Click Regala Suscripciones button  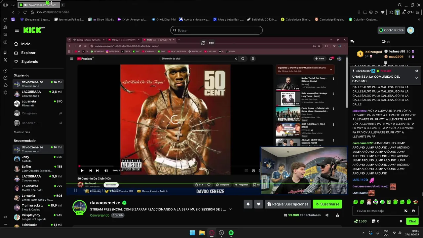[287, 204]
